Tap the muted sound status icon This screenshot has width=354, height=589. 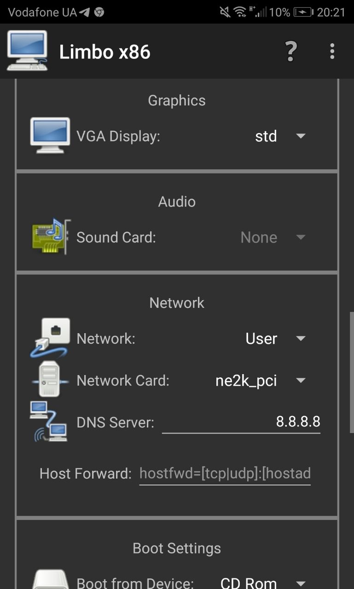tap(226, 12)
